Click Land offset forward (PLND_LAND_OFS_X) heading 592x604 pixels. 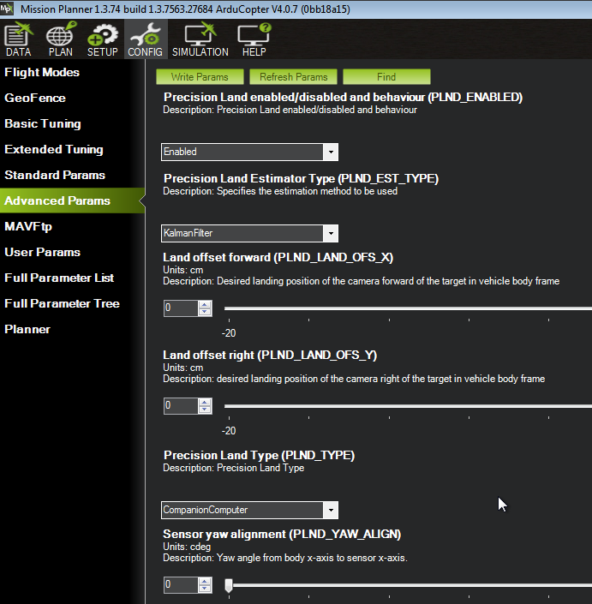pyautogui.click(x=278, y=257)
